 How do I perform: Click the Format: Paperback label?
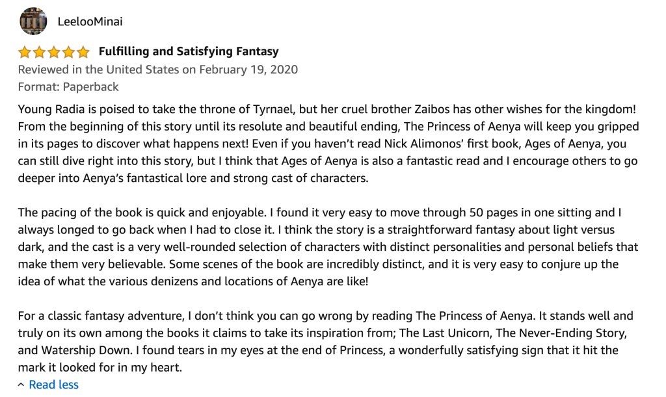pos(68,86)
